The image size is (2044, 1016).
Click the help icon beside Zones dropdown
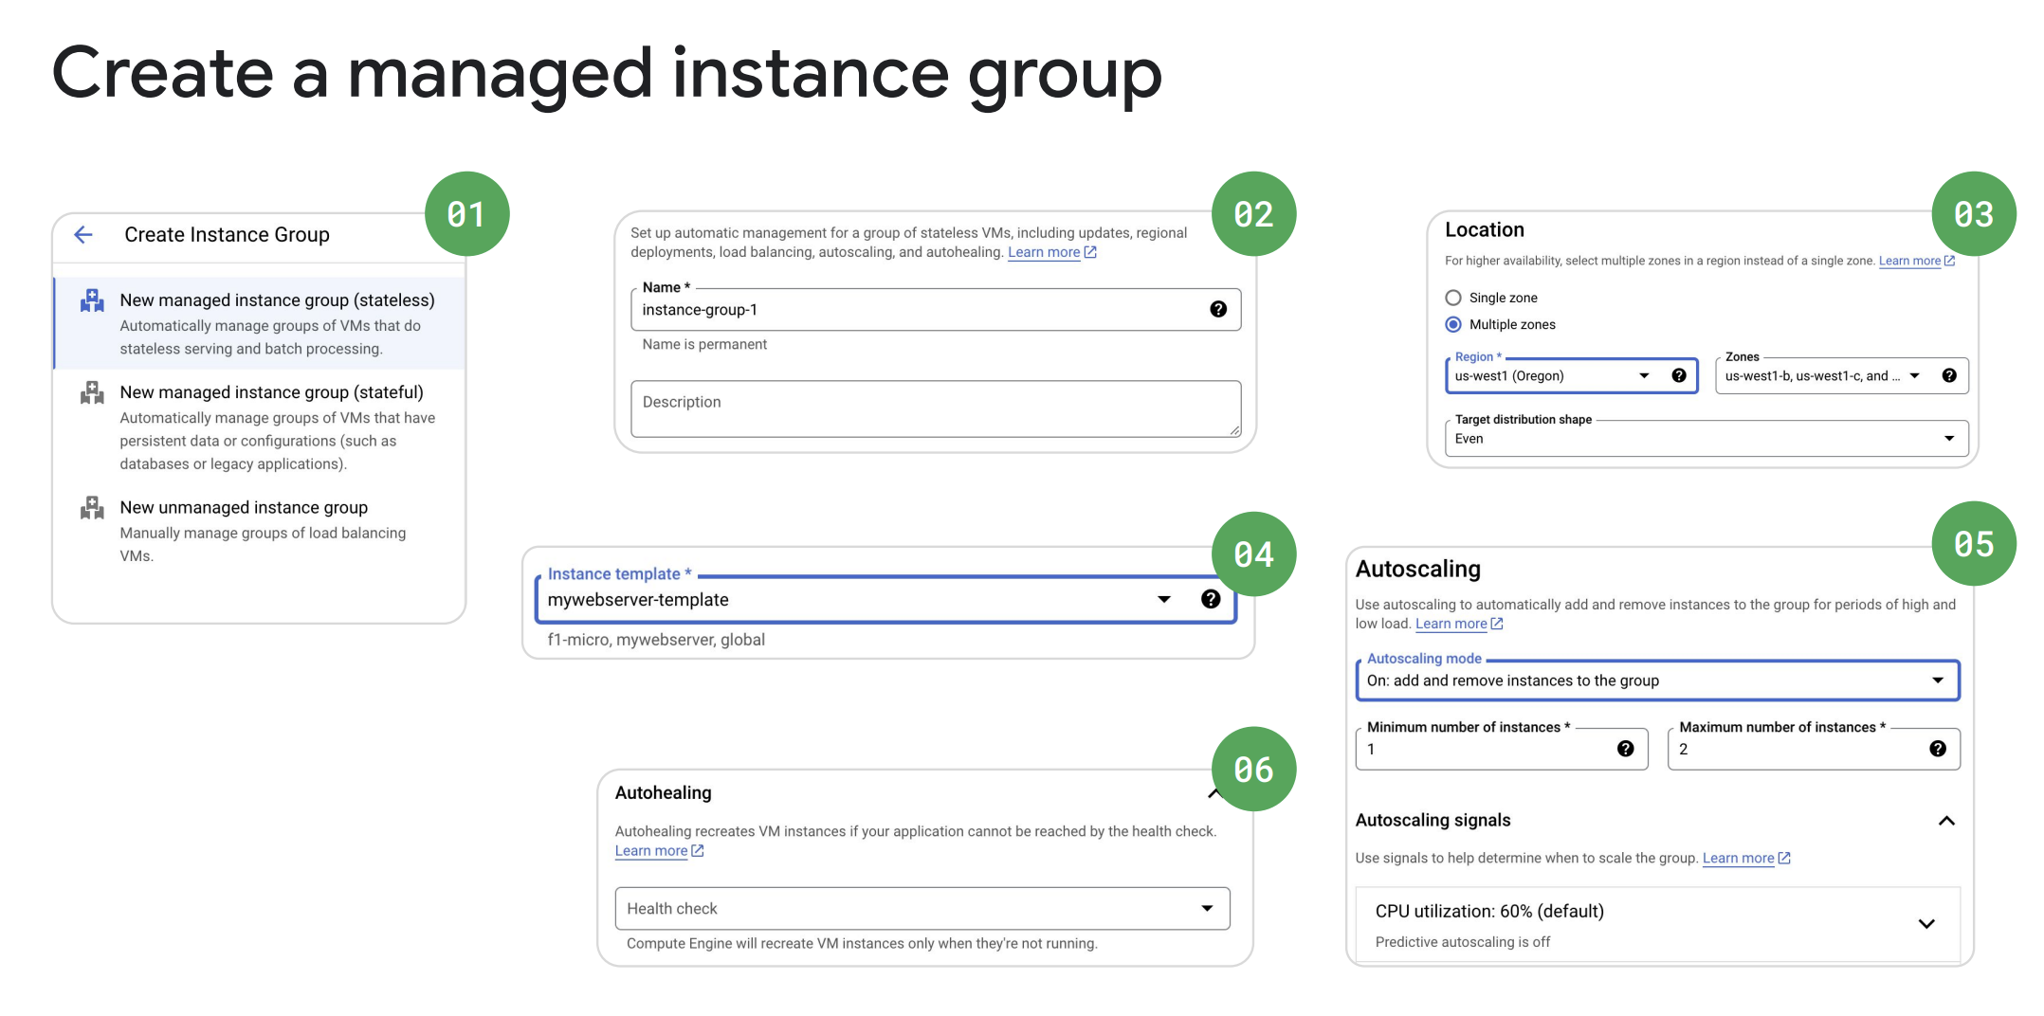1949,375
